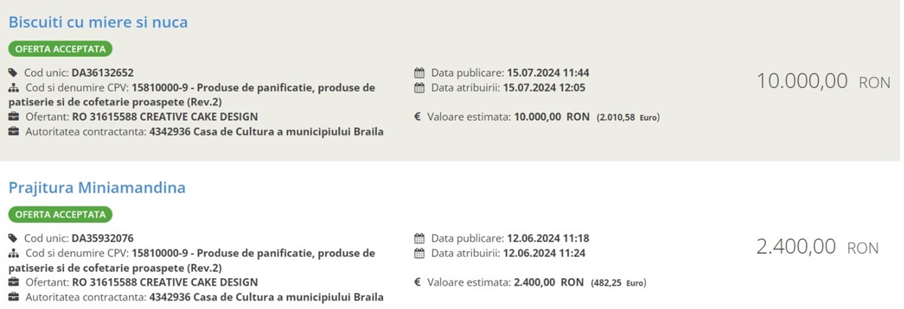Viewport: 904px width, 309px height.
Task: Click the calendar icon for Data atribuirii 15.07.2024 12:05
Action: click(x=419, y=88)
